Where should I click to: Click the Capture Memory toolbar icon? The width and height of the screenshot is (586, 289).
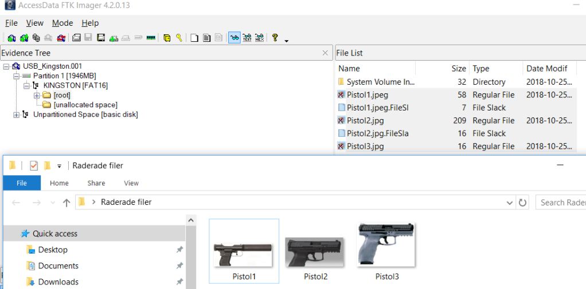pos(151,38)
